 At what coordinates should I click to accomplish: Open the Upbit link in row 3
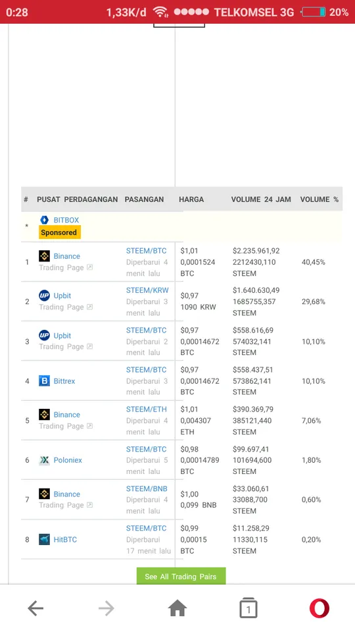point(62,336)
